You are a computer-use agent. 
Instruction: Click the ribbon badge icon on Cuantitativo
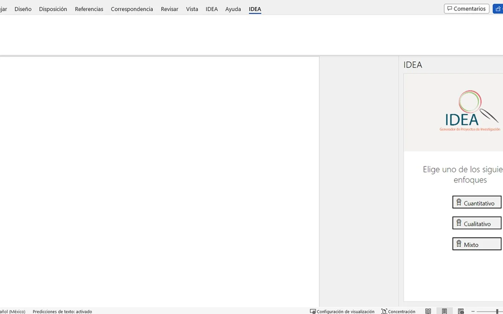tap(459, 202)
